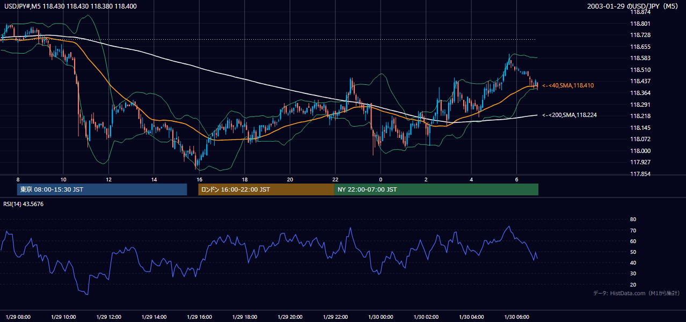Click hour label 22 on price chart axis
This screenshot has height=322, width=686.
(x=335, y=179)
